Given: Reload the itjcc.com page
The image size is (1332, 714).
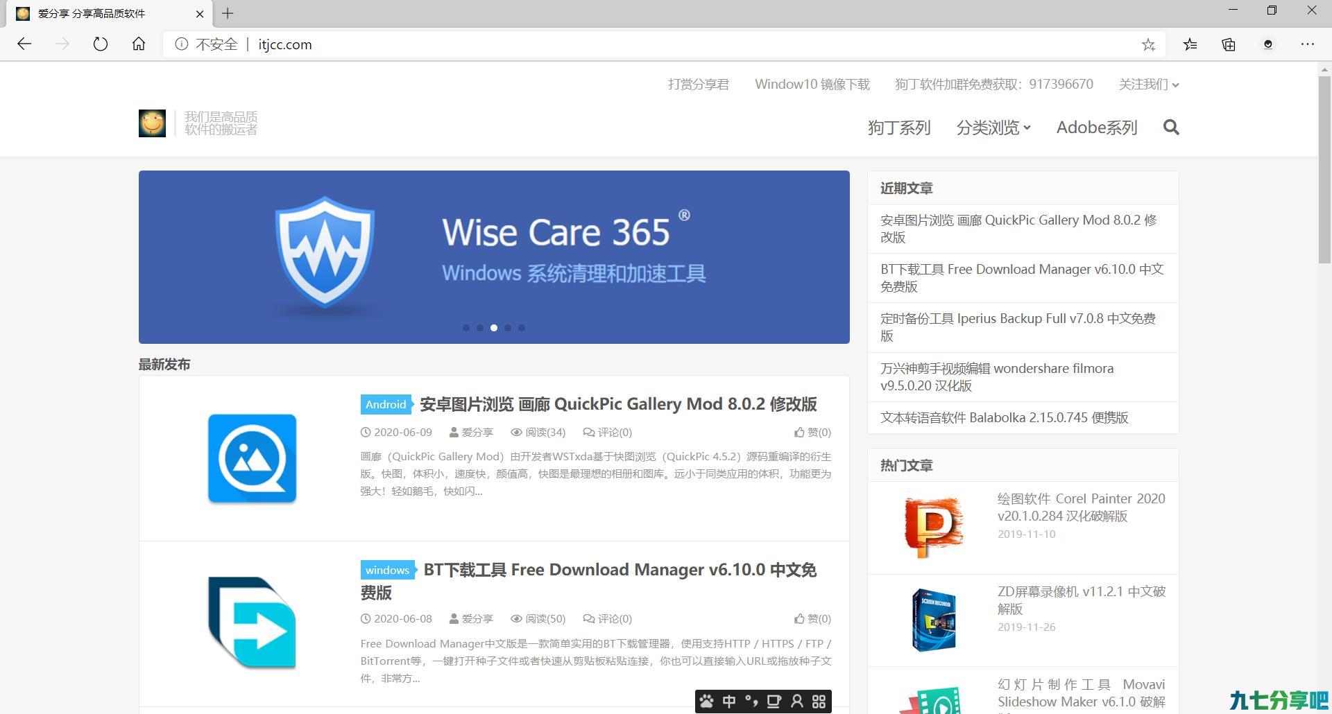Looking at the screenshot, I should tap(101, 44).
